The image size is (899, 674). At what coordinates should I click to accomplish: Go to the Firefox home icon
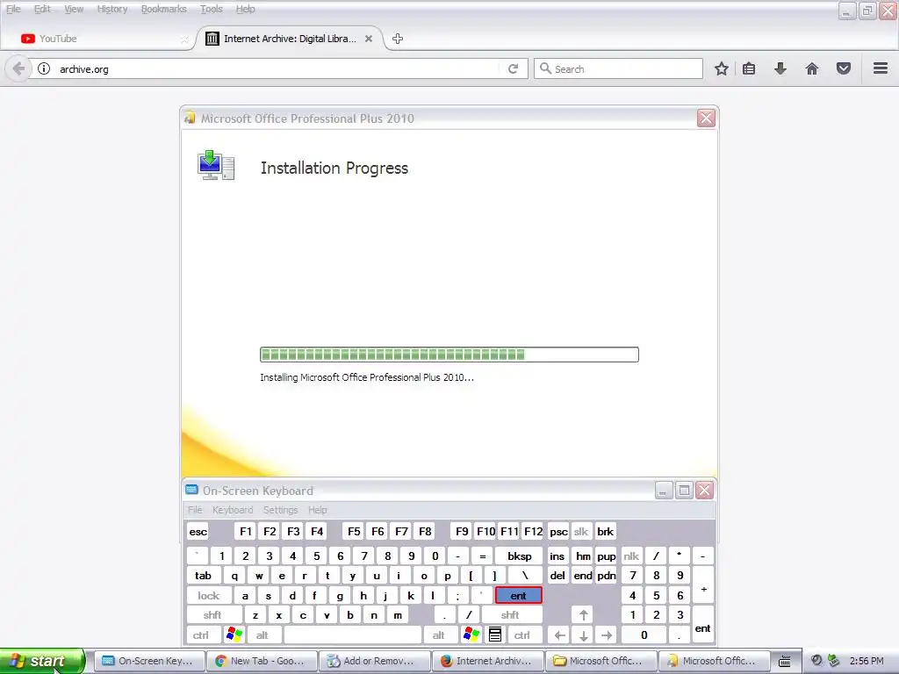pyautogui.click(x=812, y=68)
